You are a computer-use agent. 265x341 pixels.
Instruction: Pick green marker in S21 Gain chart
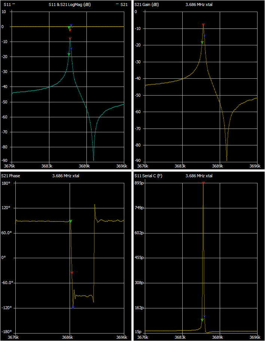point(202,42)
